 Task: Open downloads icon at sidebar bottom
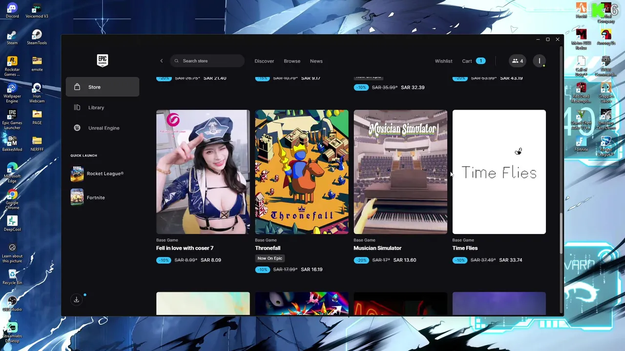point(77,300)
